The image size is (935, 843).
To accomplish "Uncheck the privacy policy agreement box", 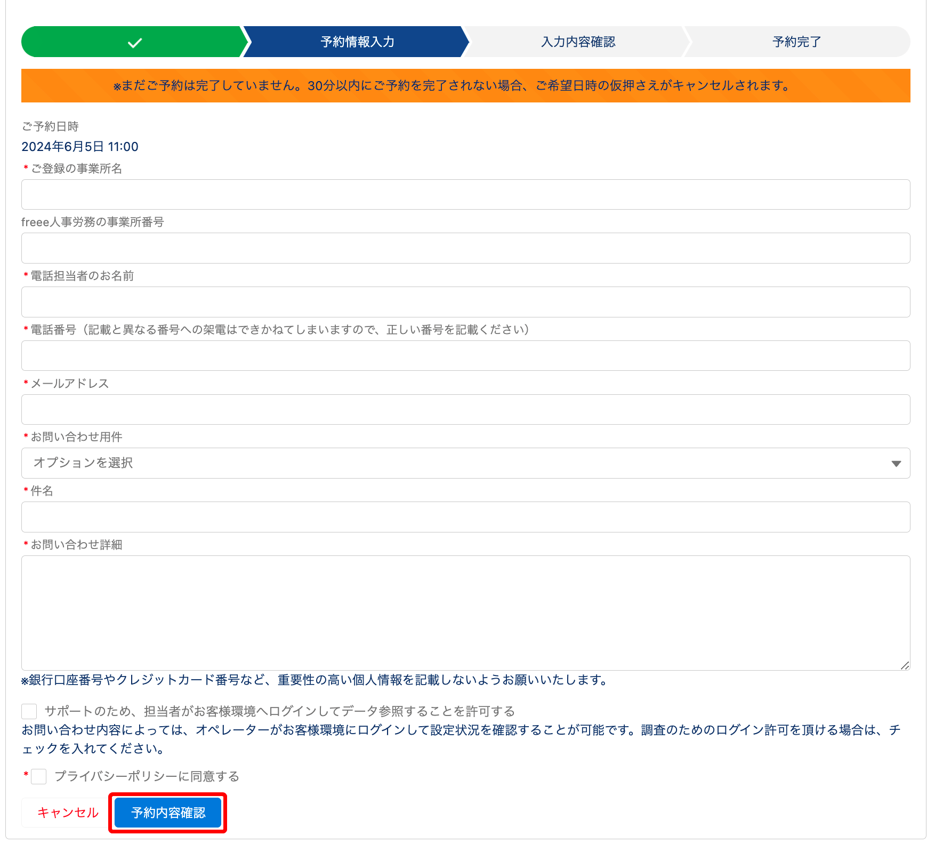I will 38,777.
